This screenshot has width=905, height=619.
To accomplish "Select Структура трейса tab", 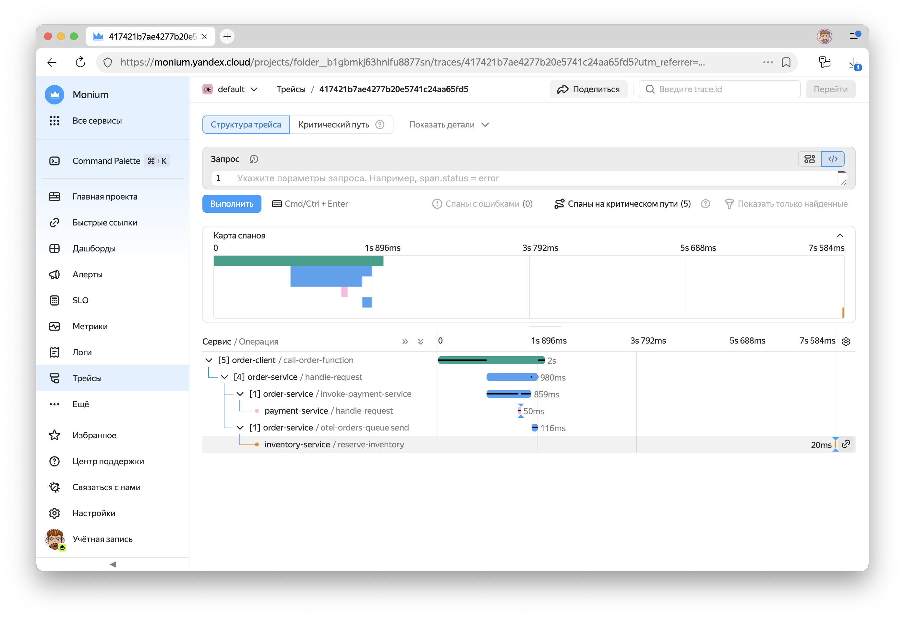I will tap(246, 125).
